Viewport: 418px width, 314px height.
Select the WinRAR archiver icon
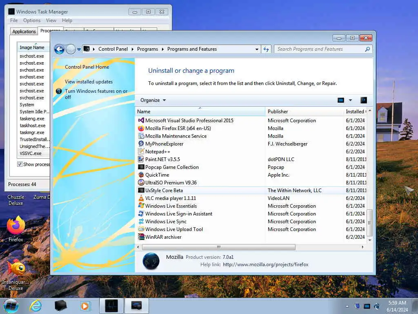(x=141, y=237)
